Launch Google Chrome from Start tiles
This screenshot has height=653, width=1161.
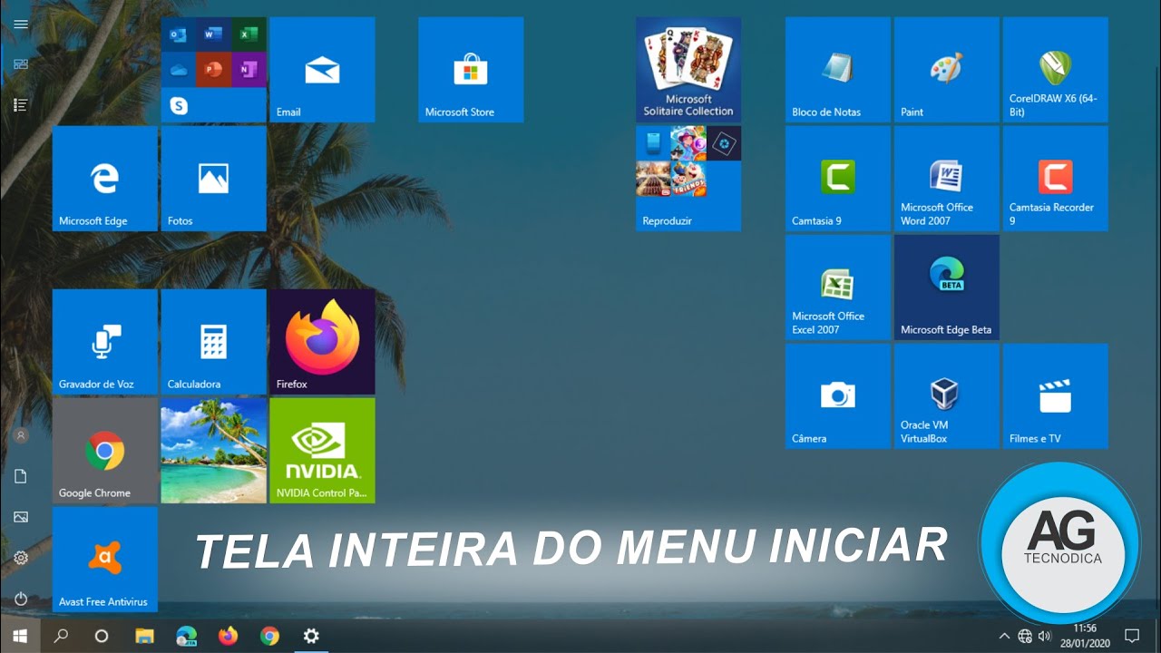coord(104,451)
